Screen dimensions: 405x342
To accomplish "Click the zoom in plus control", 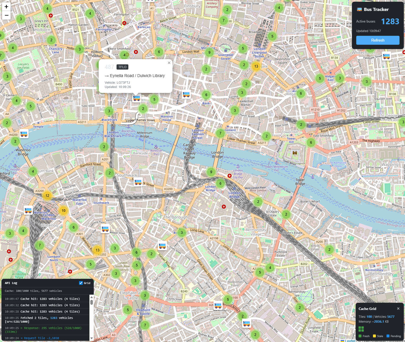I will tap(6, 6).
